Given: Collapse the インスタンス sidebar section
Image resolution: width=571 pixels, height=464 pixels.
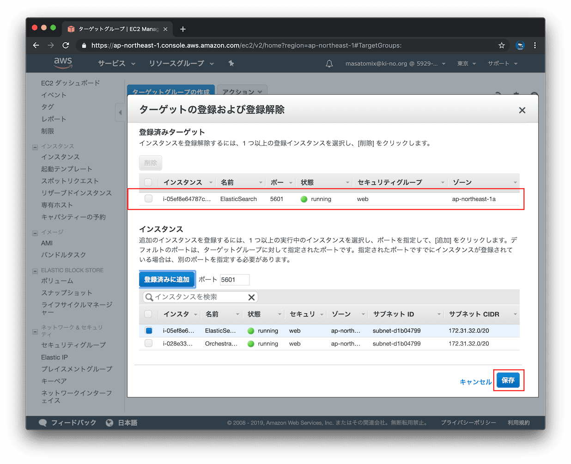Looking at the screenshot, I should point(35,147).
